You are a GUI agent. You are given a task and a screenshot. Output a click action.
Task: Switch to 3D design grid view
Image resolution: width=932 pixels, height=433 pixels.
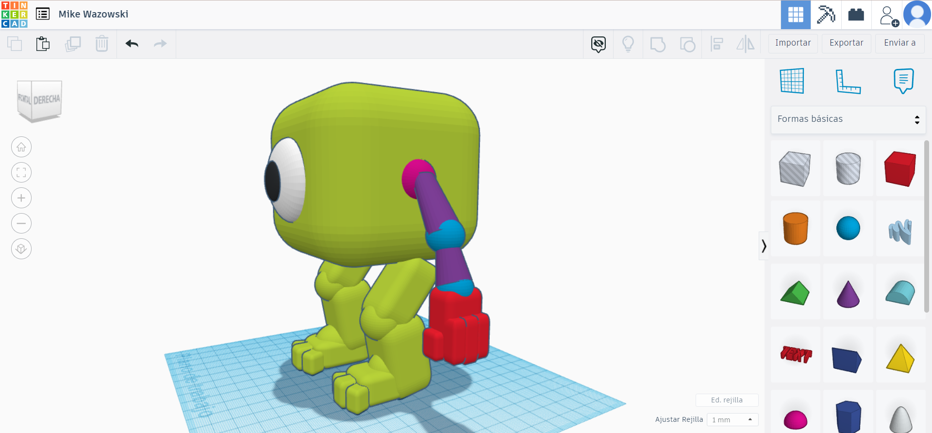tap(796, 15)
